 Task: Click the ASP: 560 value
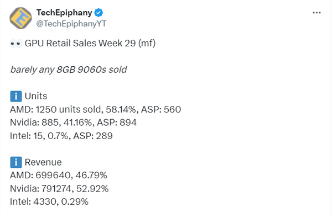[161, 109]
